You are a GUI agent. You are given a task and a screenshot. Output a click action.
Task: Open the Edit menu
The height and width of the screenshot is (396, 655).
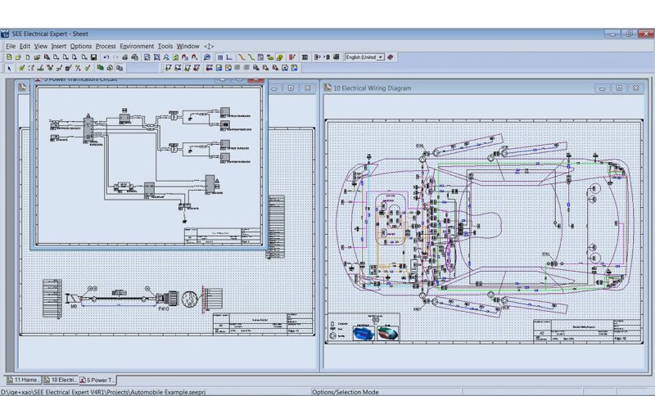pos(25,47)
